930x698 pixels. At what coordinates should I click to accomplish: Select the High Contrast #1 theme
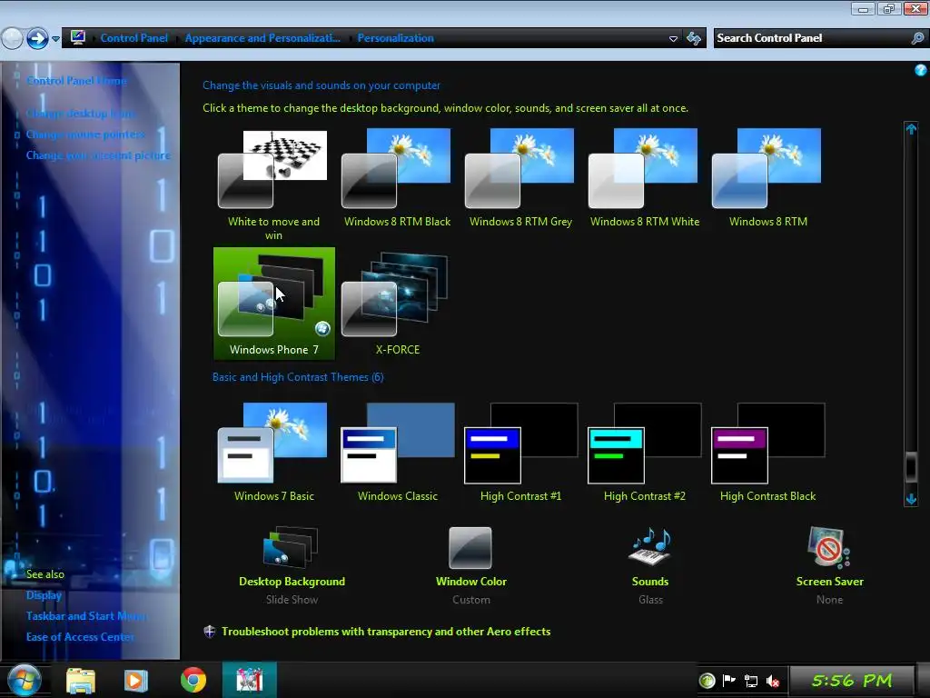click(x=520, y=453)
